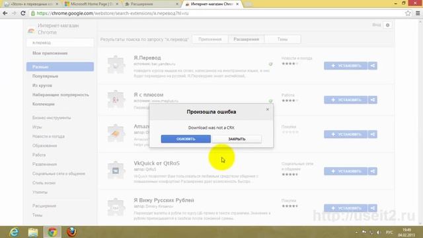Select Темы results tab
This screenshot has width=423, height=238.
point(282,39)
